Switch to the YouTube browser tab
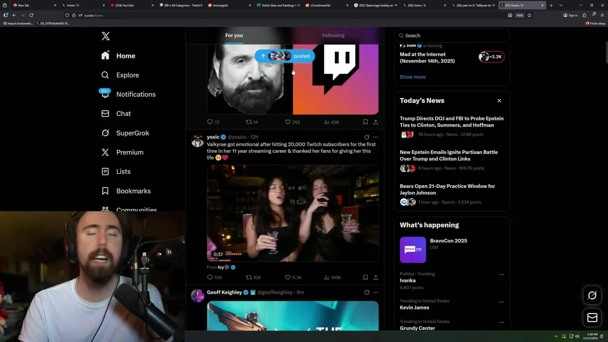This screenshot has width=608, height=342. tap(132, 5)
